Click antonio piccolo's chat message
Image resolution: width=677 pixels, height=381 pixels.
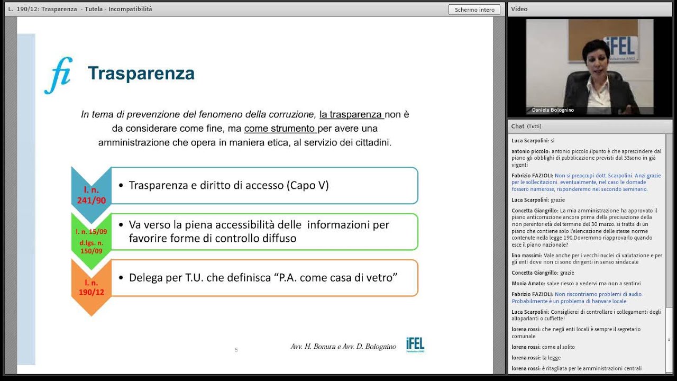tap(587, 158)
